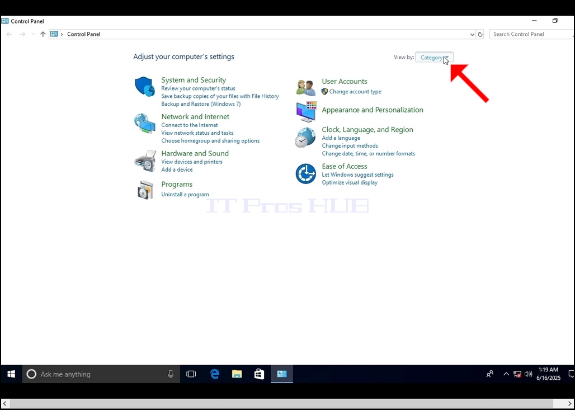Click the taskbar clock and date

pyautogui.click(x=548, y=374)
